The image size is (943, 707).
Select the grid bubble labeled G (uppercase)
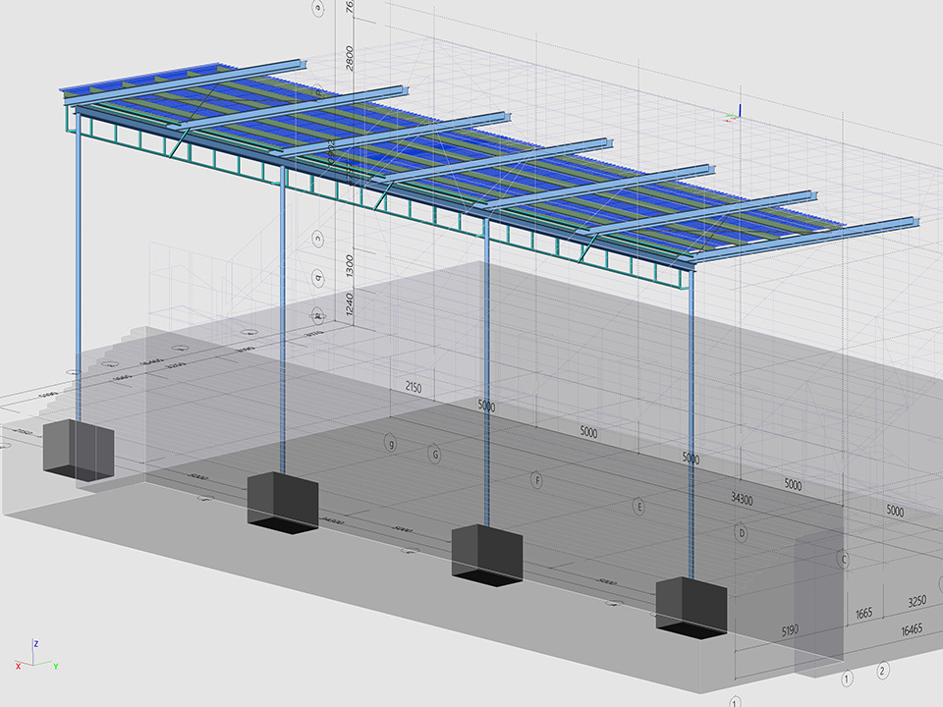point(434,454)
